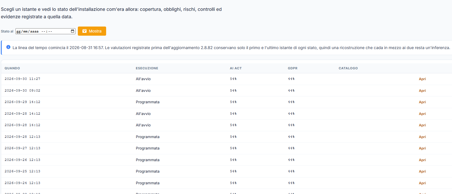Select Apri on the 2026-09-24 12:13 row
The width and height of the screenshot is (452, 194).
tap(422, 183)
